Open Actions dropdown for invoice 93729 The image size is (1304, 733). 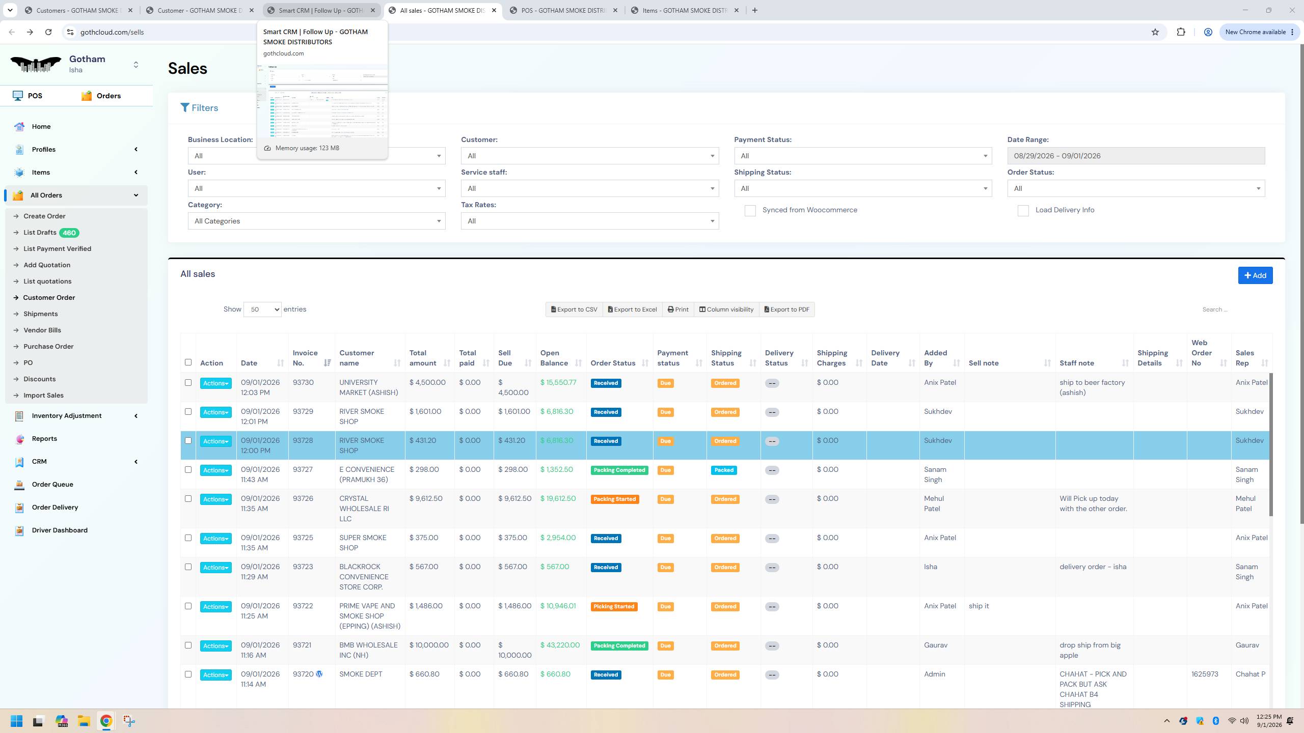click(215, 412)
